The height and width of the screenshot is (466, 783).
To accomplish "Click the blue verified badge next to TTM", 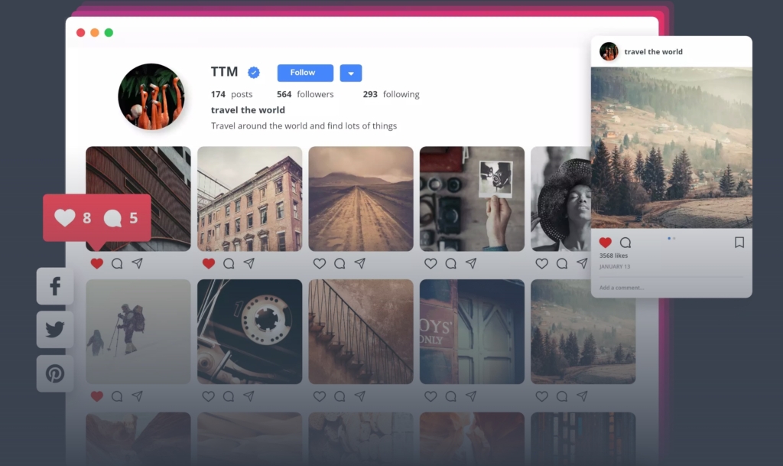I will tap(254, 73).
